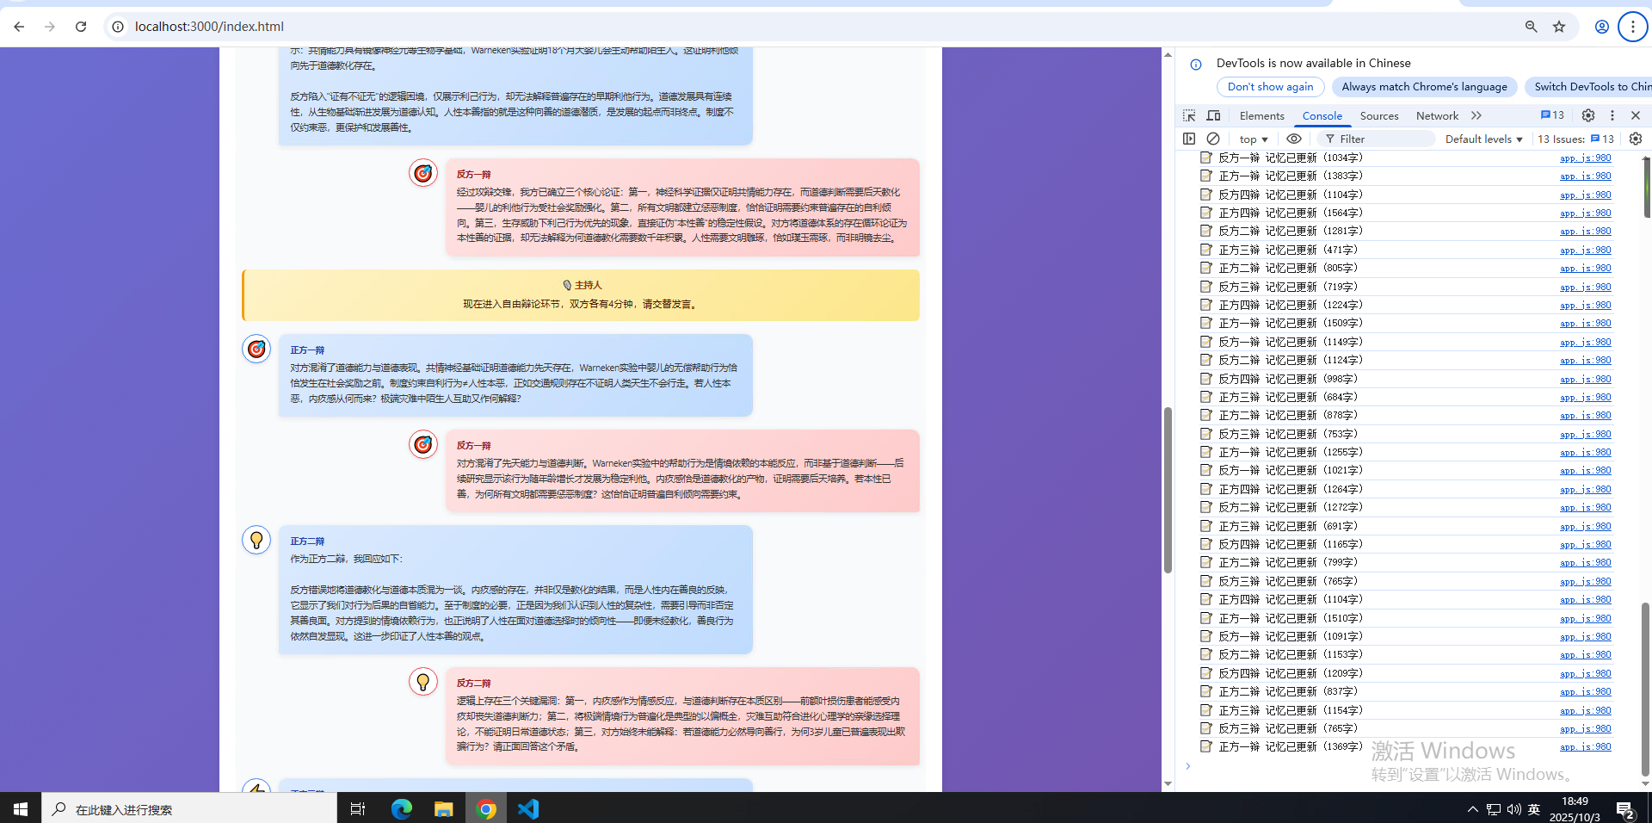This screenshot has width=1652, height=823.
Task: Open app_js:980 link for 1034字 log
Action: click(x=1585, y=158)
